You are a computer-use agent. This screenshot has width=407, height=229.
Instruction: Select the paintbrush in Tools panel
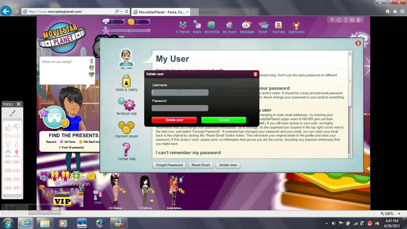tap(12, 113)
